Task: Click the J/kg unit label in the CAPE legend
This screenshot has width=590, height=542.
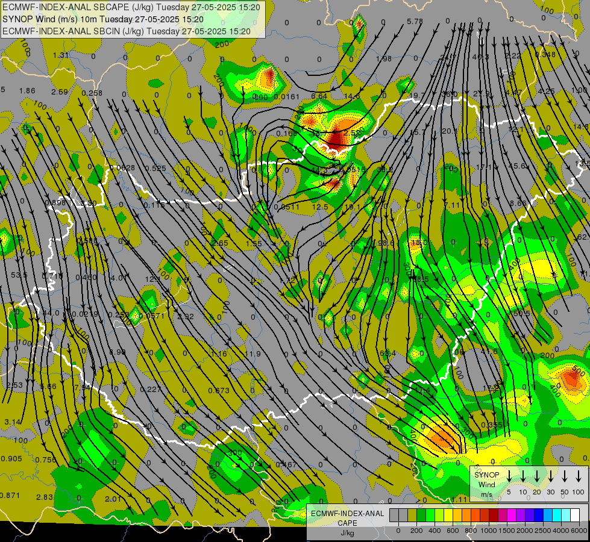Action: 347,533
